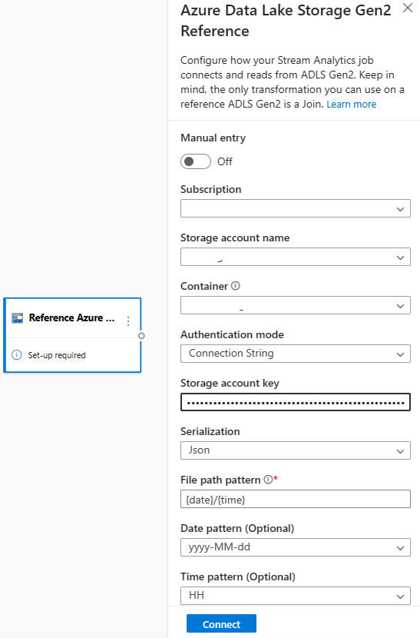Click the Manual entry label

[213, 138]
